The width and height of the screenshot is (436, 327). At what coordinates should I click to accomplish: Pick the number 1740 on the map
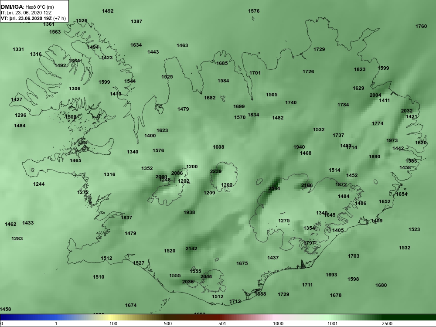[291, 102]
